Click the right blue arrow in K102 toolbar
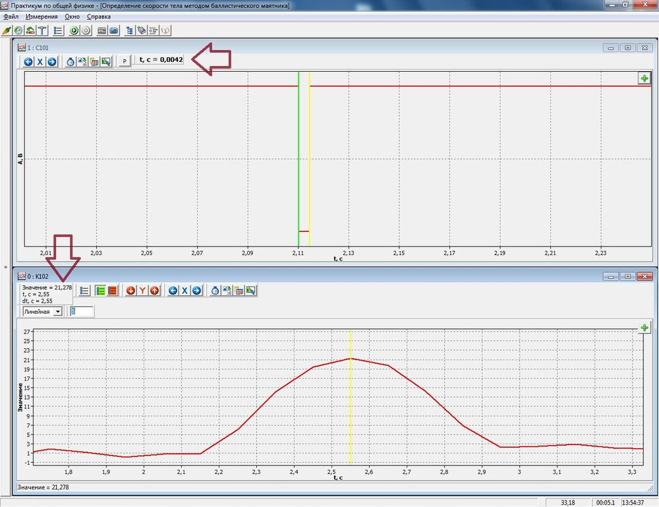The image size is (659, 507). pos(196,291)
